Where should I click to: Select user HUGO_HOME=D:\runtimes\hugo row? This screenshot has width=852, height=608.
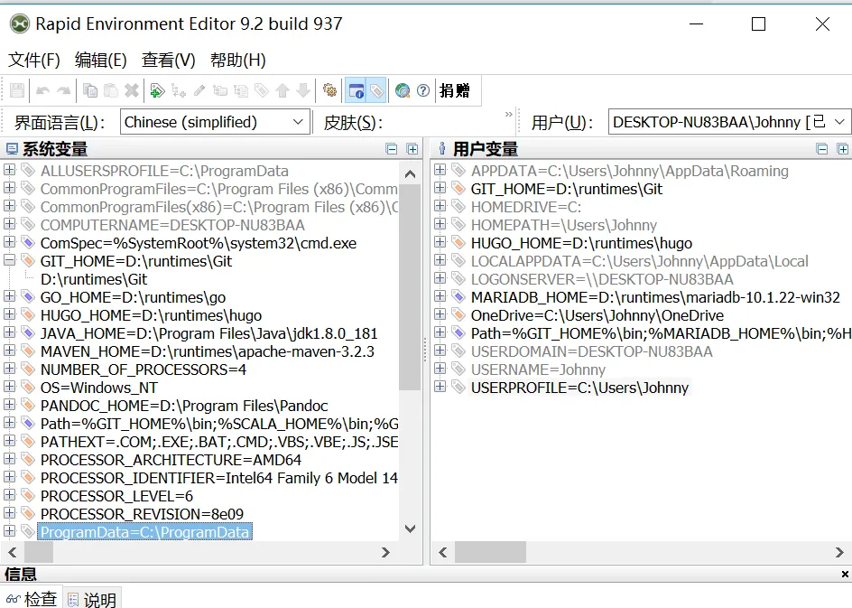pos(581,243)
